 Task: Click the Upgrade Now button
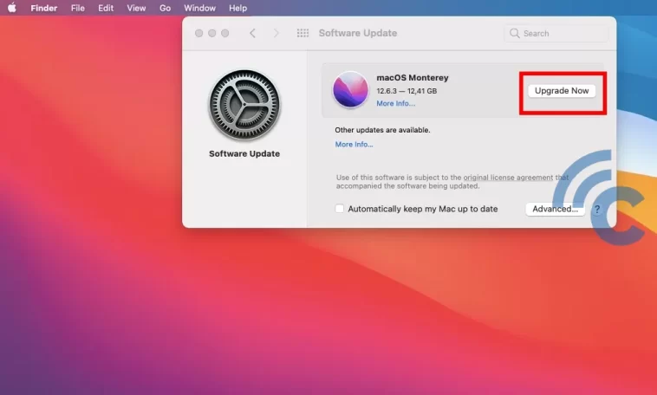point(562,91)
